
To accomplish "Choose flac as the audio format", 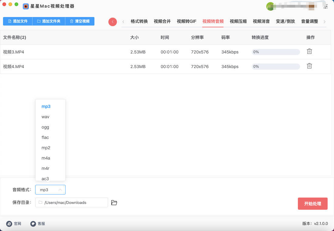I will pos(45,137).
